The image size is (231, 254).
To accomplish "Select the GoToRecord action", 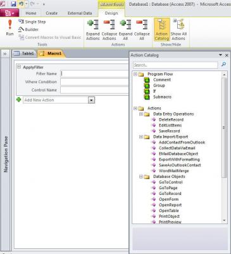I will 170,194.
